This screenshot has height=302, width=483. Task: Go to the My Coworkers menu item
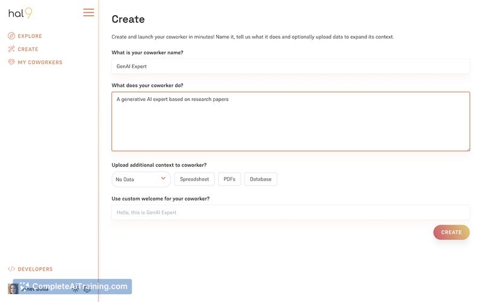40,62
